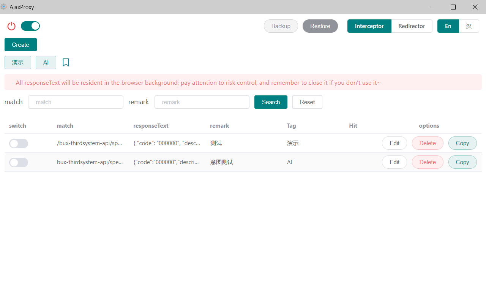Viewport: 486px width, 304px height.
Task: Click the Search button
Action: click(271, 102)
